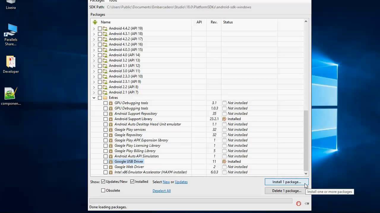Screen dimensions: 380x213
Task: Click the loading progress bar above the status text
Action: click(x=191, y=201)
